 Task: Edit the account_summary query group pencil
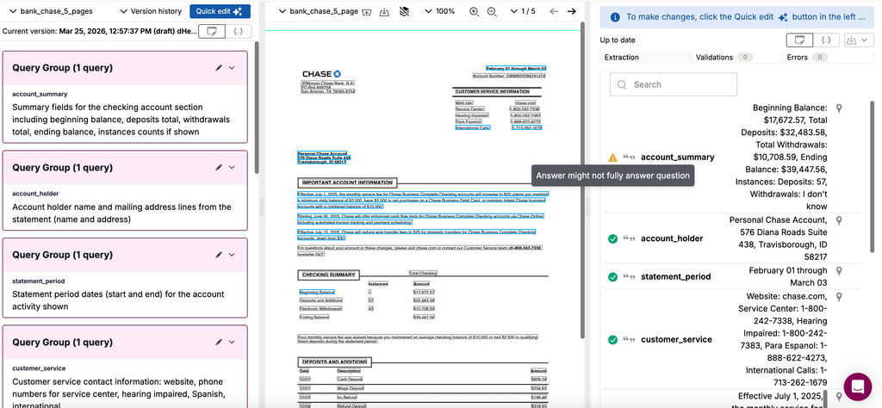pyautogui.click(x=219, y=68)
